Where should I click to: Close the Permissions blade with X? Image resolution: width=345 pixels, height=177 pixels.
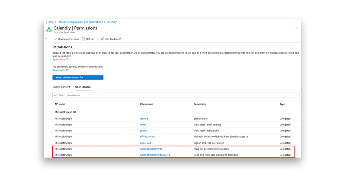coord(296,28)
